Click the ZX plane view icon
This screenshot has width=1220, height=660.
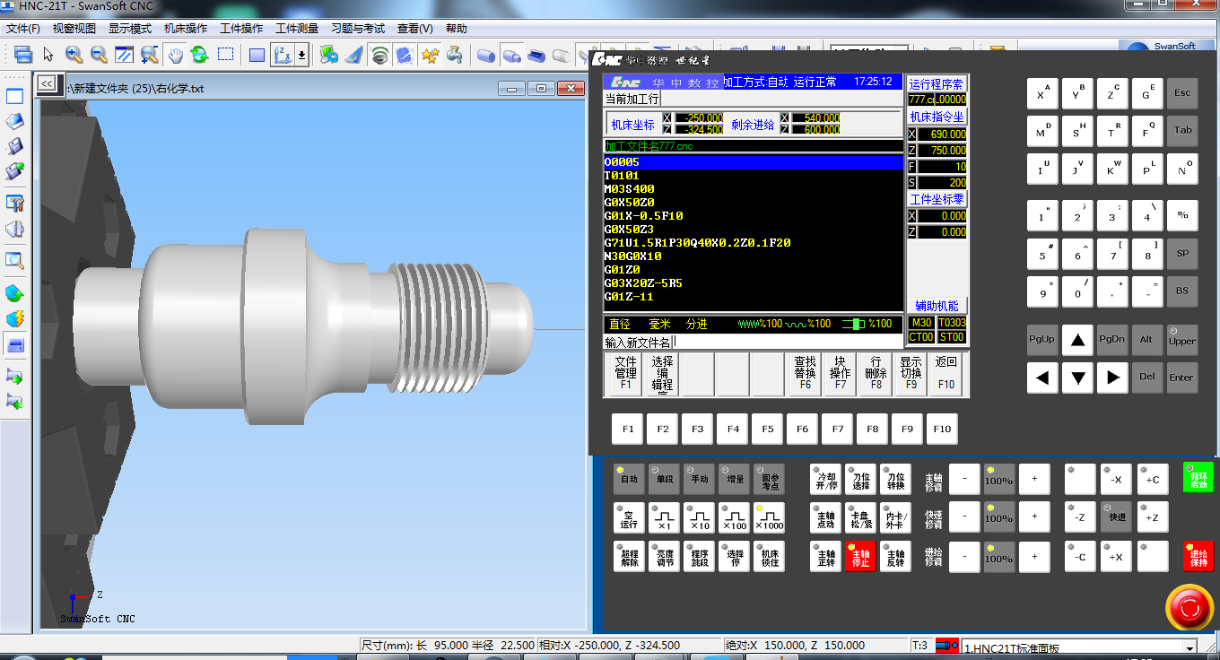click(283, 55)
